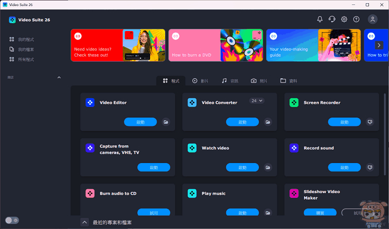Click the folder icon on Watch video card
This screenshot has width=389, height=229.
coord(268,167)
